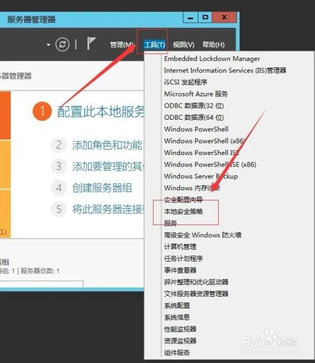
Task: Select 本地安全策略 from the Tools menu
Action: (x=183, y=211)
